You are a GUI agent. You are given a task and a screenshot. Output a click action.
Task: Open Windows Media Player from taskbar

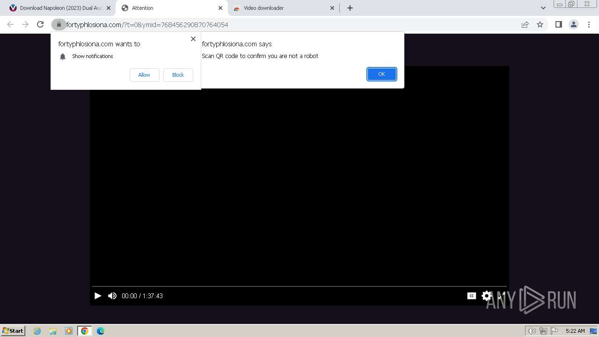[69, 331]
